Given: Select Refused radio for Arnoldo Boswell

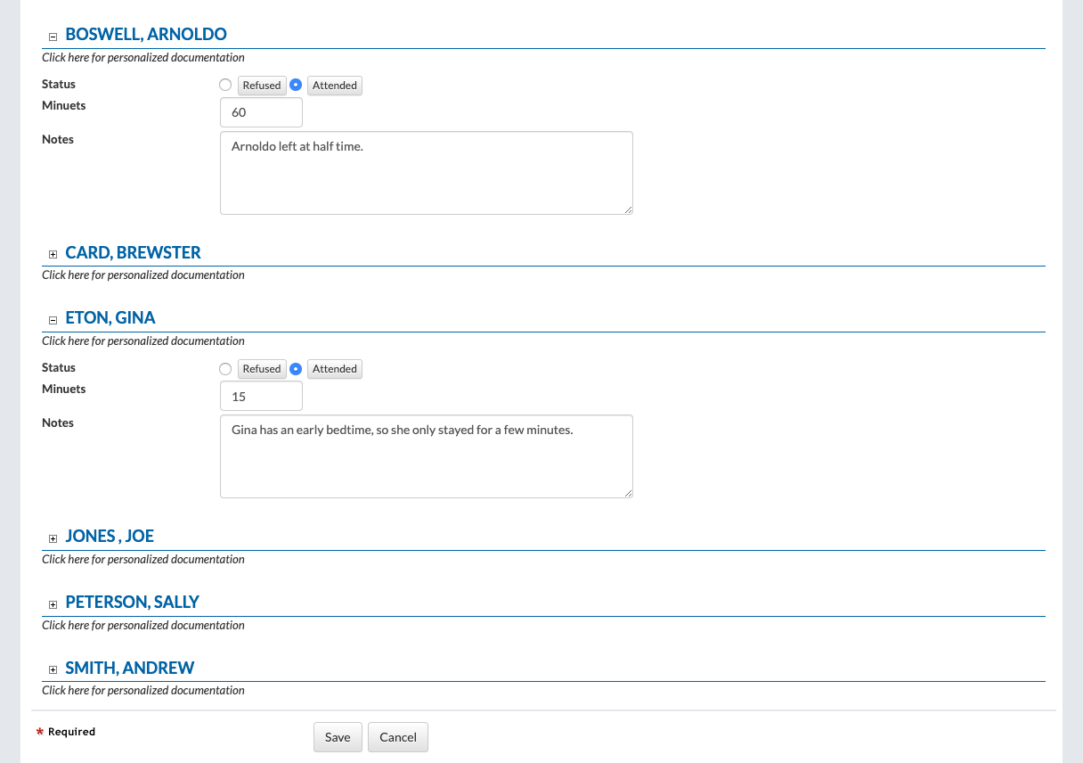Looking at the screenshot, I should point(225,85).
